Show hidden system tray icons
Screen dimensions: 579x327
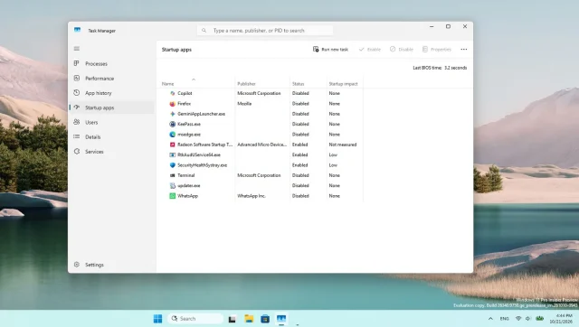490,319
